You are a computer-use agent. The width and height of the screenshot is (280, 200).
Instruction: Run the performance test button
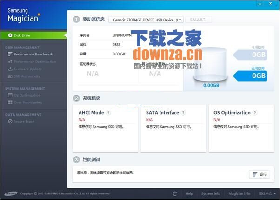tap(260, 174)
